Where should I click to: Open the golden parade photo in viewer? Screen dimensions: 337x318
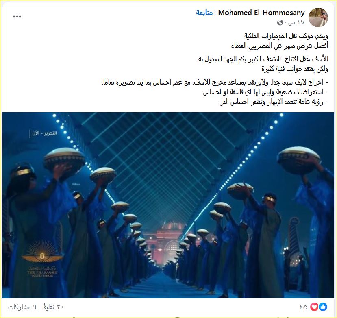point(168,205)
